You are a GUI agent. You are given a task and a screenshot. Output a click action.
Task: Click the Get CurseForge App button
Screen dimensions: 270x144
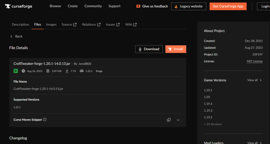pyautogui.click(x=228, y=6)
